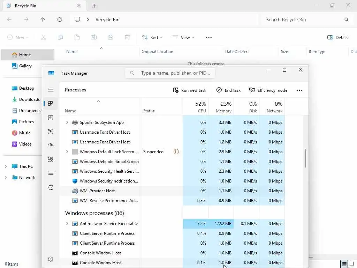
Task: Click the Rename icon in Explorer toolbar
Action: pyautogui.click(x=94, y=38)
